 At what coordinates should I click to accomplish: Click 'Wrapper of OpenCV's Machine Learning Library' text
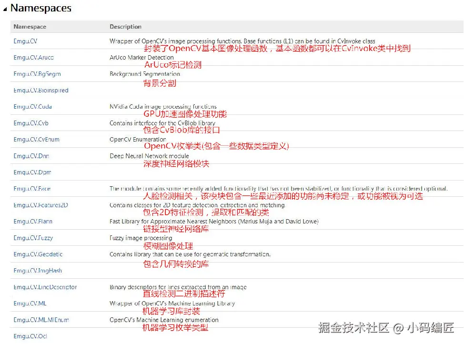tap(172, 304)
